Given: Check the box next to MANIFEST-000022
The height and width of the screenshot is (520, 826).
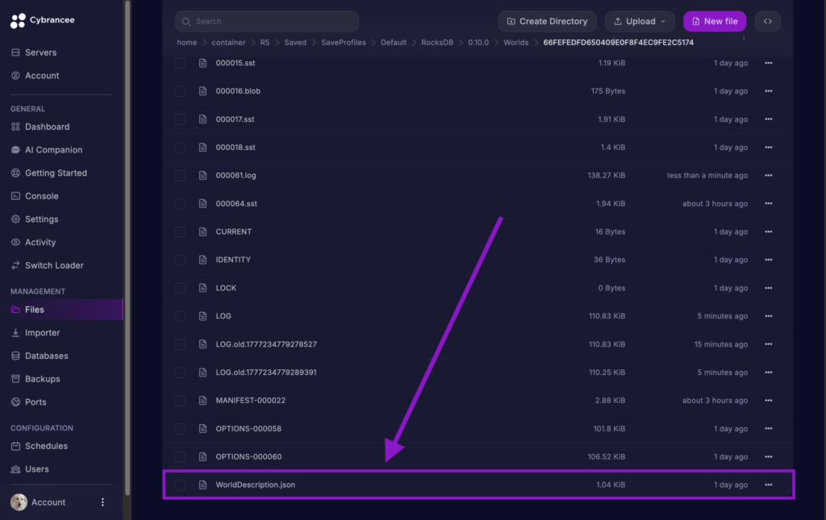Looking at the screenshot, I should coord(181,401).
